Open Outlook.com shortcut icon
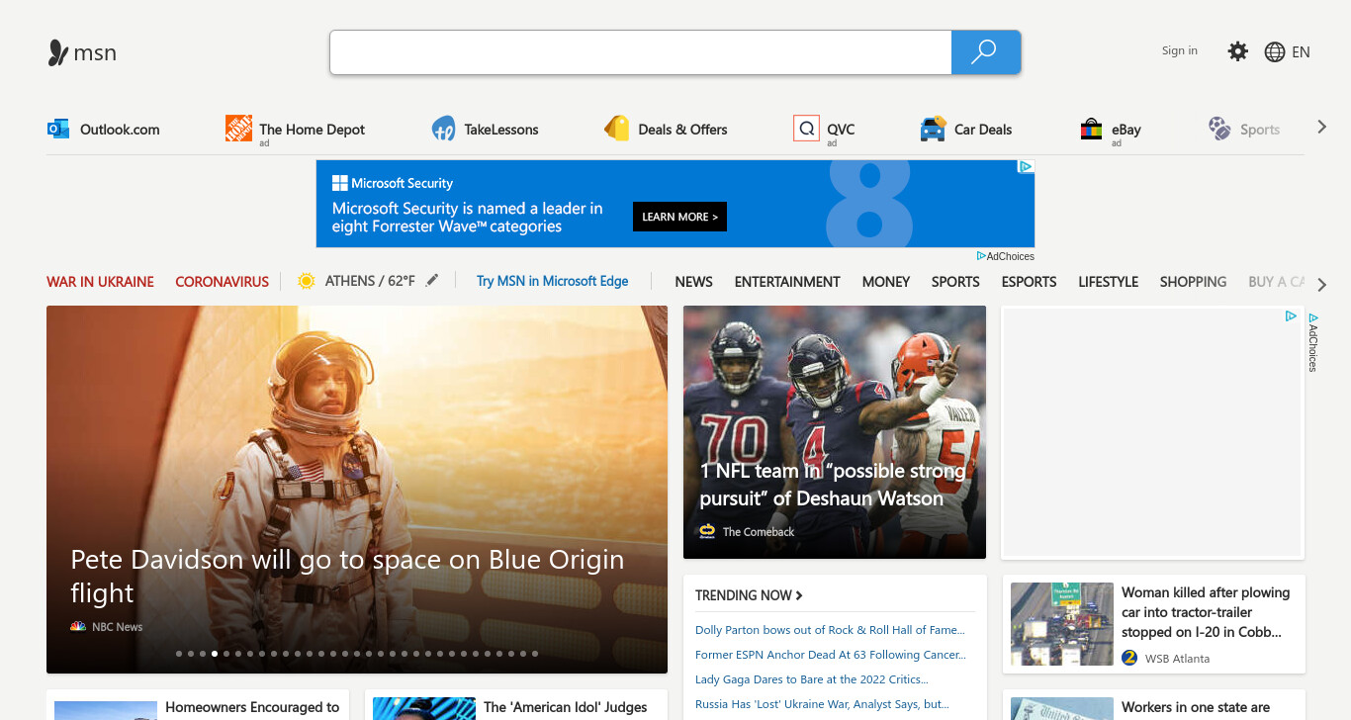The width and height of the screenshot is (1351, 720). coord(58,129)
